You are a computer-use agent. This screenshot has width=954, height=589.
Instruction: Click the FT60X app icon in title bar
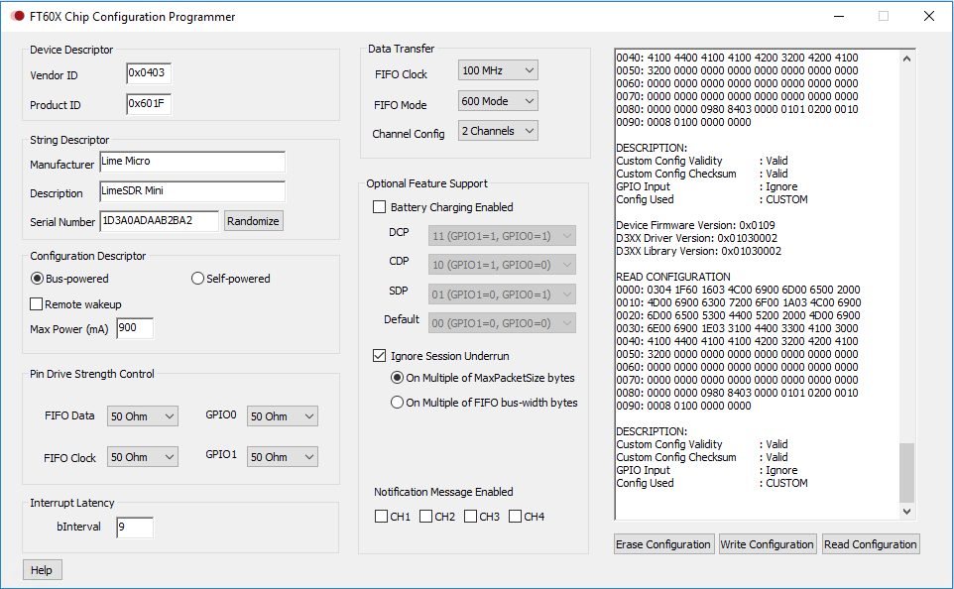point(17,17)
